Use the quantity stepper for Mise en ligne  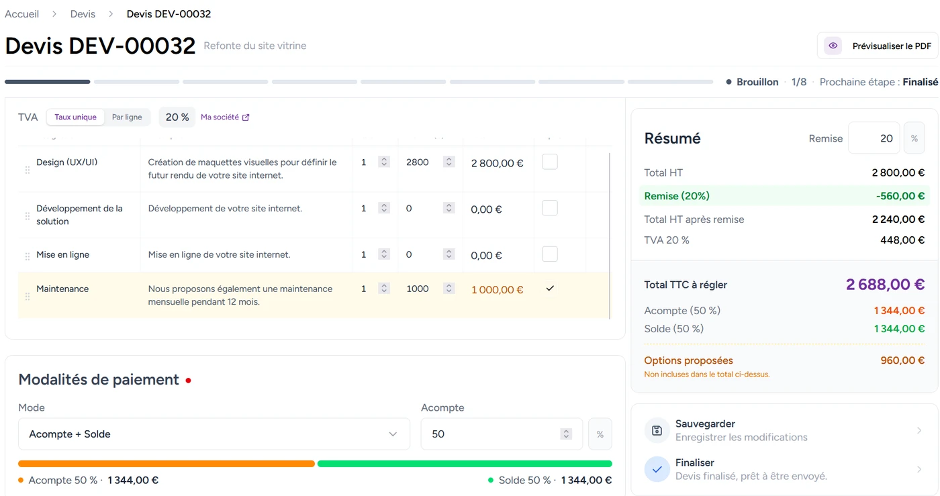(384, 255)
